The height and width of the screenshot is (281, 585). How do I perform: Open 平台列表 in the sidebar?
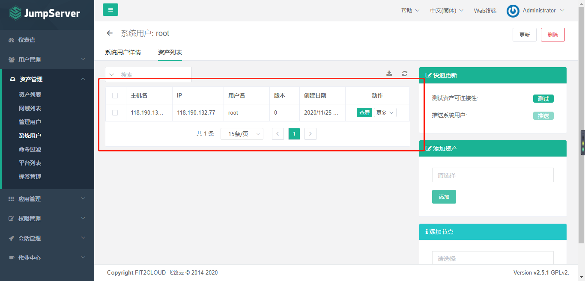click(30, 163)
